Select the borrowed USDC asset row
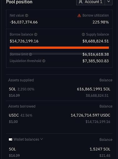Viewport: 118px width, 159px height. point(59,118)
